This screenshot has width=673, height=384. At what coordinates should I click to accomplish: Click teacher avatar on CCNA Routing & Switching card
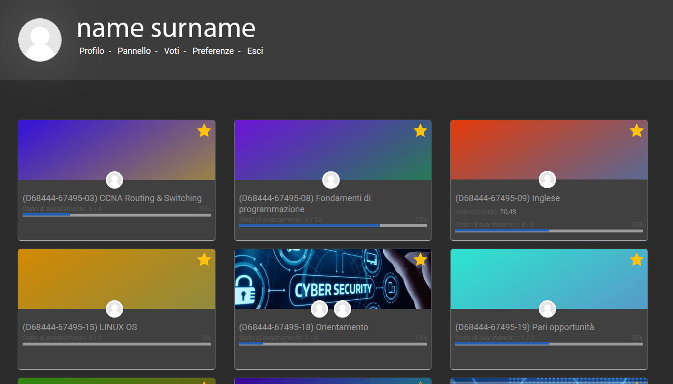click(x=114, y=180)
